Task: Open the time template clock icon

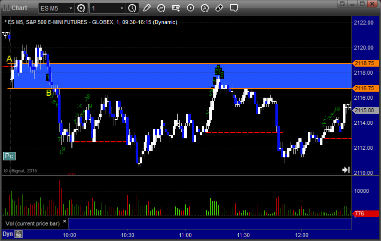Action: point(133,8)
